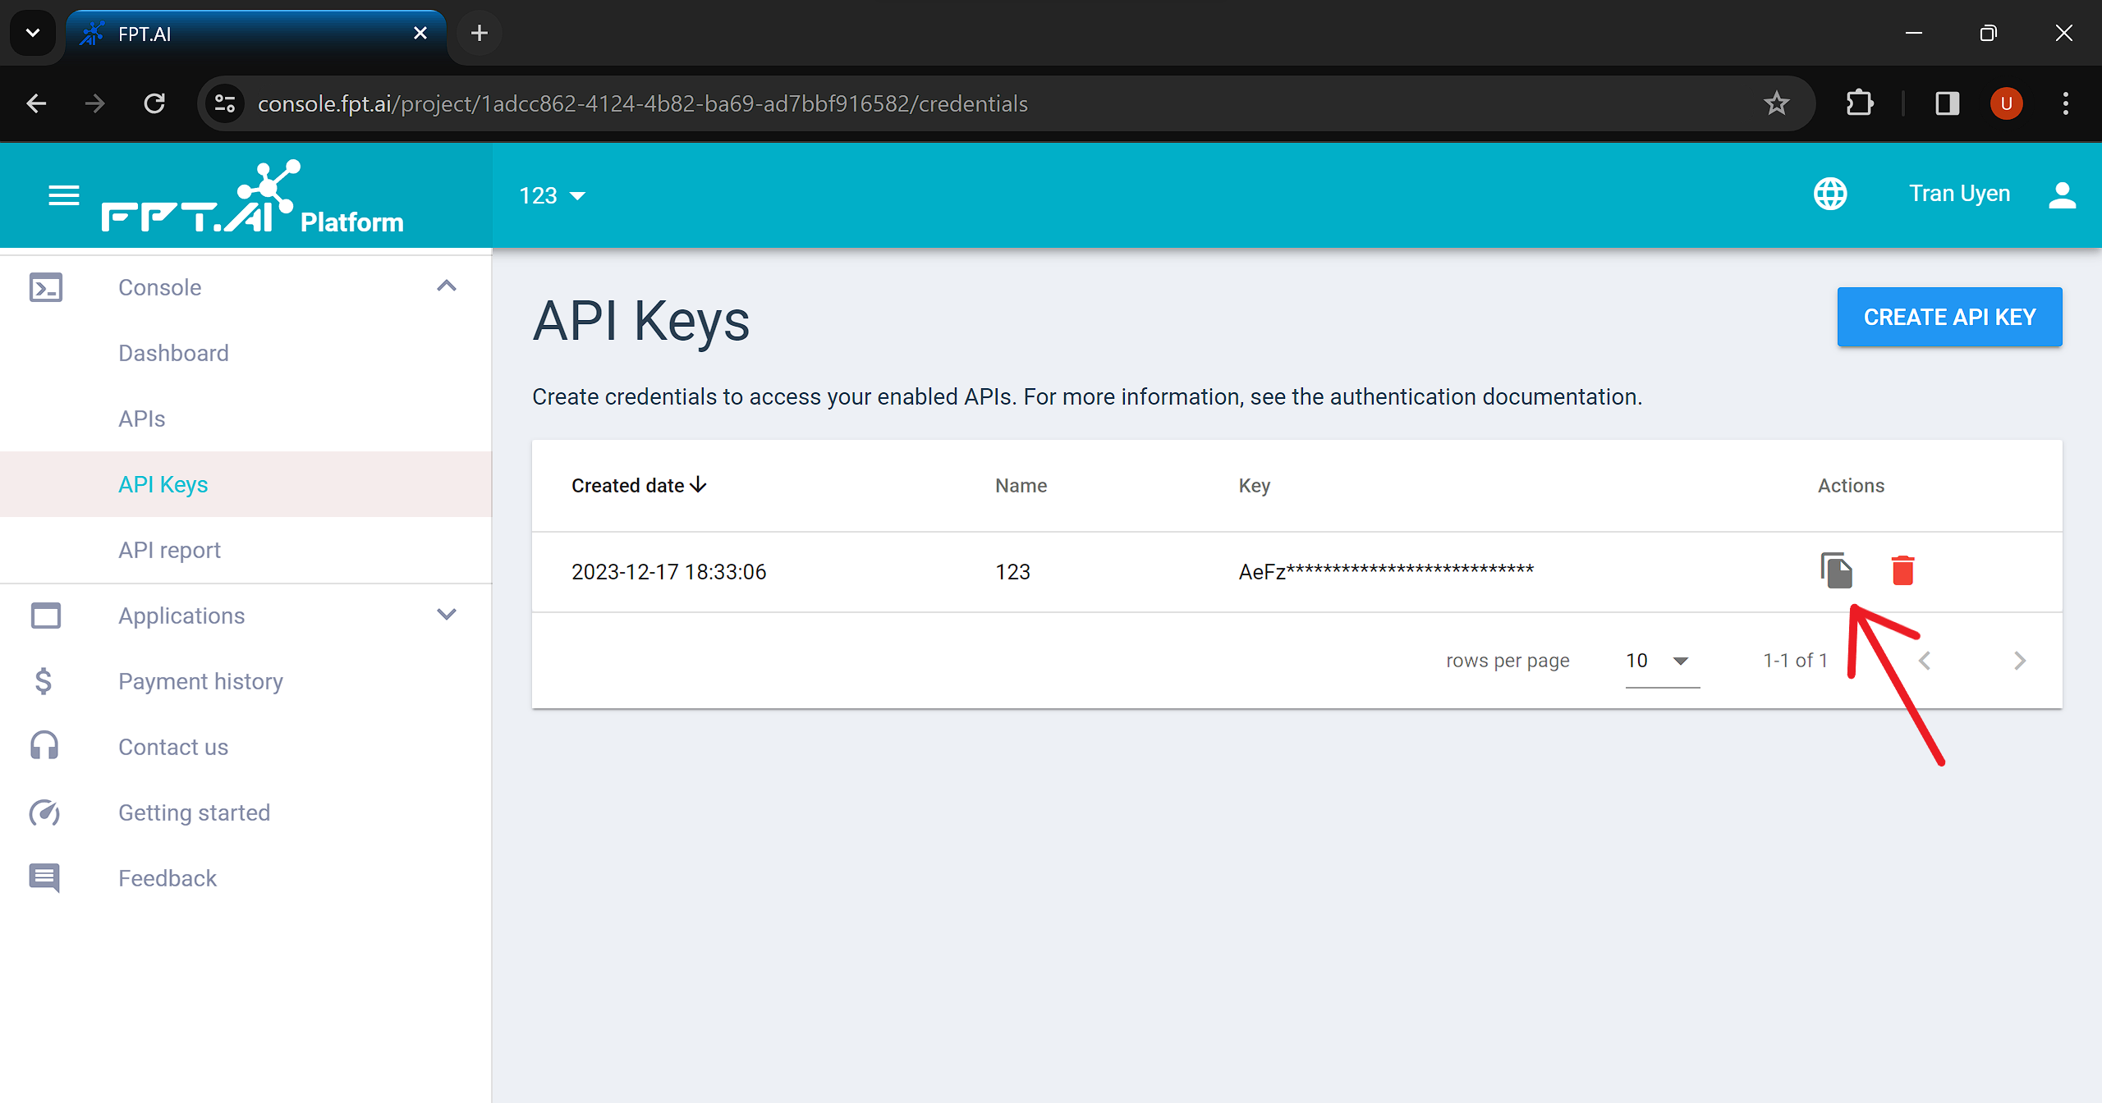Open API report in the sidebar
This screenshot has width=2102, height=1103.
coord(169,550)
